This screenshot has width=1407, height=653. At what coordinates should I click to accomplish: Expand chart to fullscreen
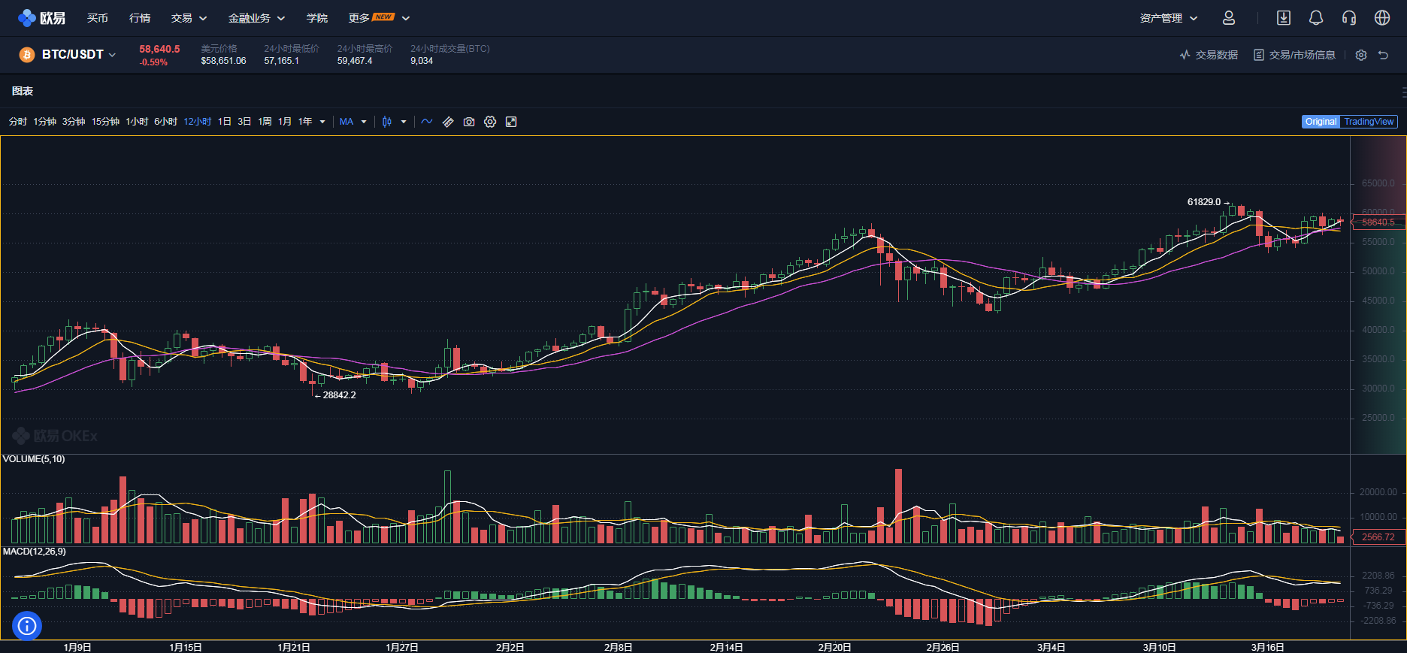[x=511, y=122]
